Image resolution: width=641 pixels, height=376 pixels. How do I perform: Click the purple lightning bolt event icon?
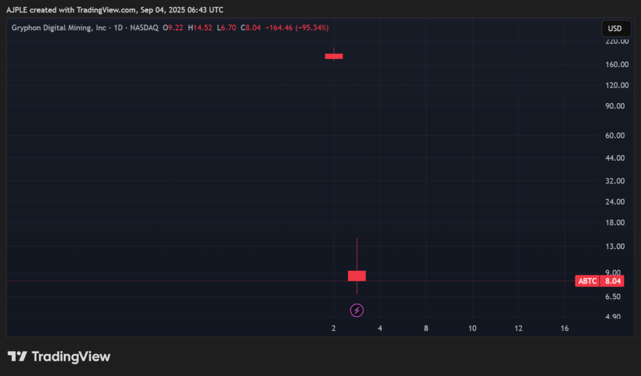(357, 310)
